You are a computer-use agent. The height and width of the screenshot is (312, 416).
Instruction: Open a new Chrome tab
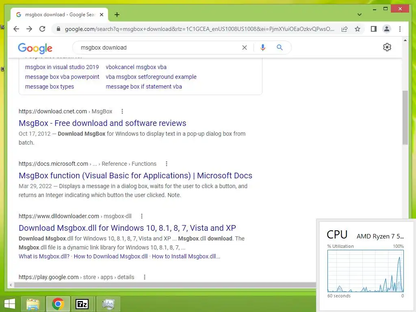117,15
